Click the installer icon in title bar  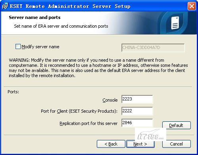click(5, 6)
